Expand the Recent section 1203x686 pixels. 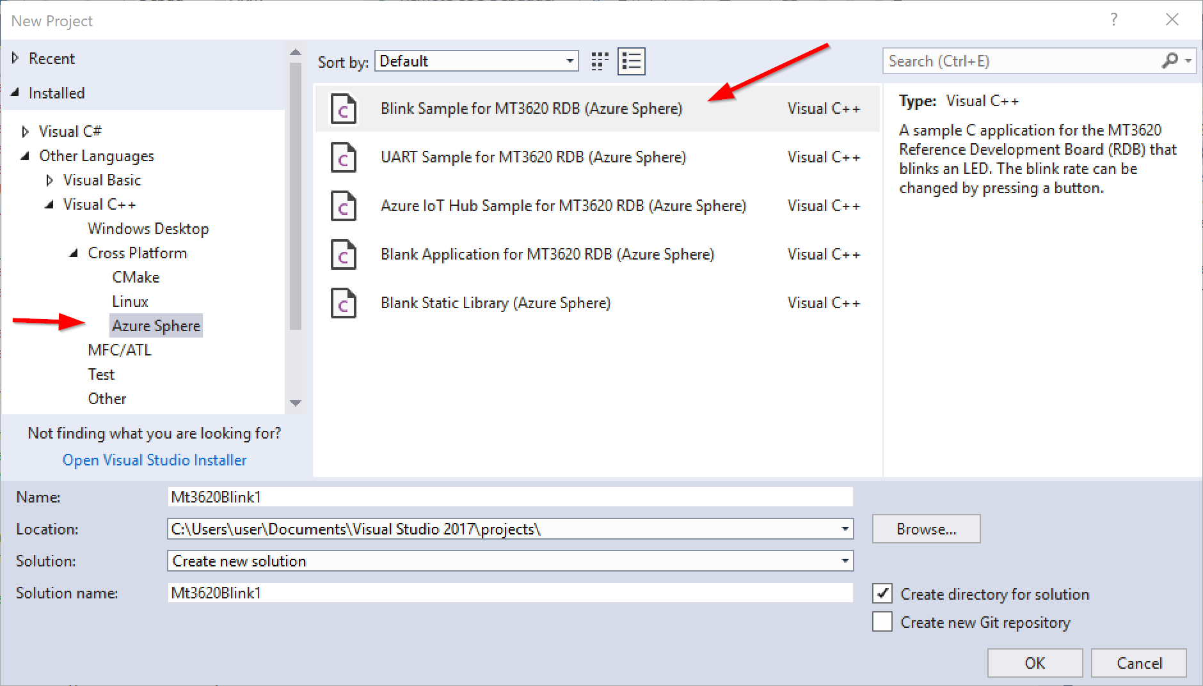click(x=15, y=58)
